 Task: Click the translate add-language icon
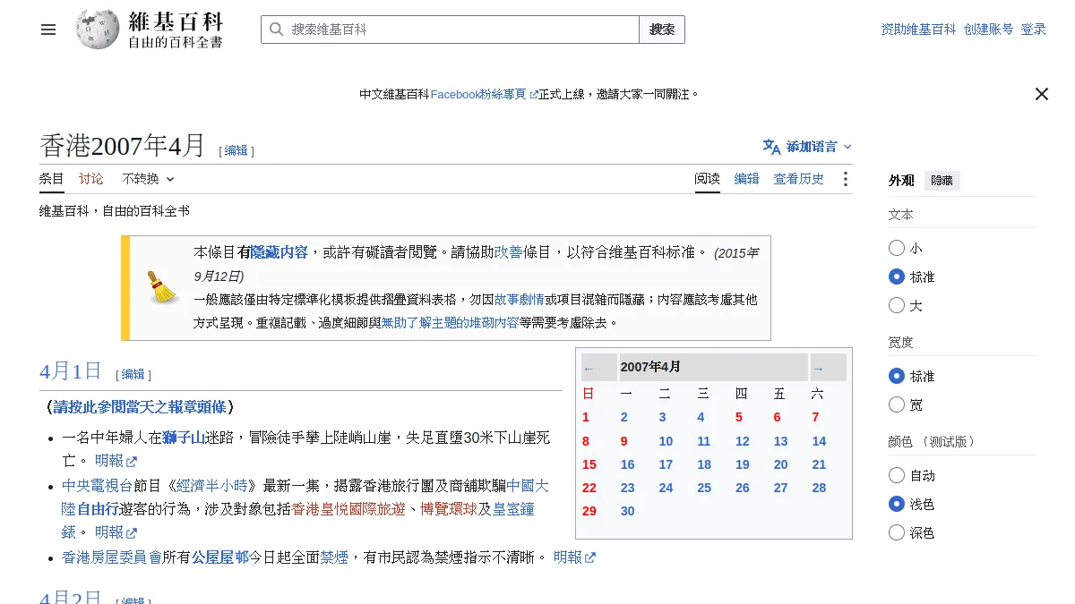click(771, 146)
